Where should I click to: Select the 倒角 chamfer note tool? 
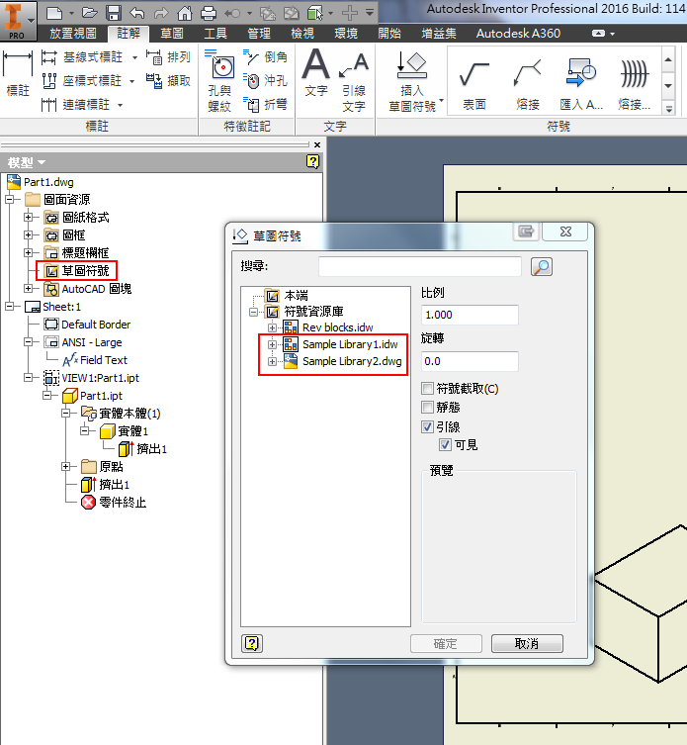coord(265,57)
